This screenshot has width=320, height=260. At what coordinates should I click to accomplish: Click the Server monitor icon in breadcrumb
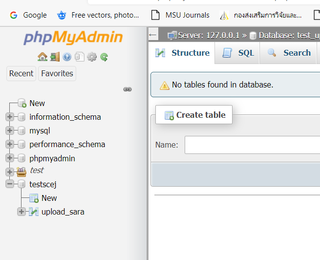pyautogui.click(x=172, y=36)
